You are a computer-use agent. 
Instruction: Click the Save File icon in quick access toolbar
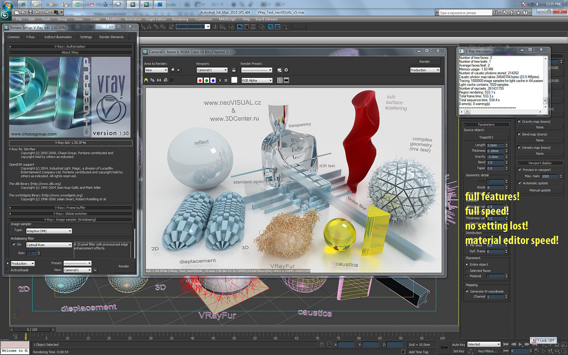tap(31, 12)
